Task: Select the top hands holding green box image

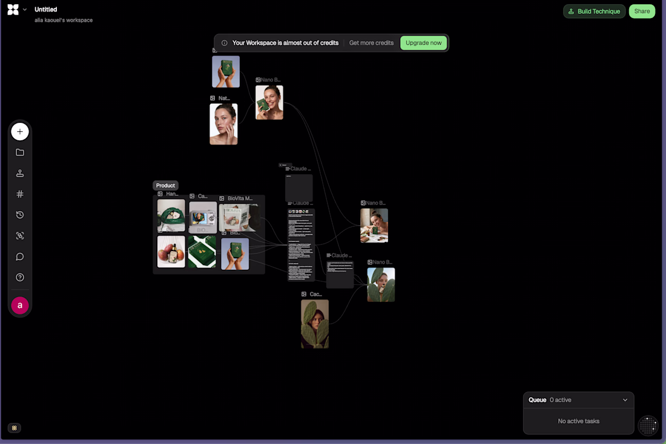Action: pyautogui.click(x=226, y=72)
